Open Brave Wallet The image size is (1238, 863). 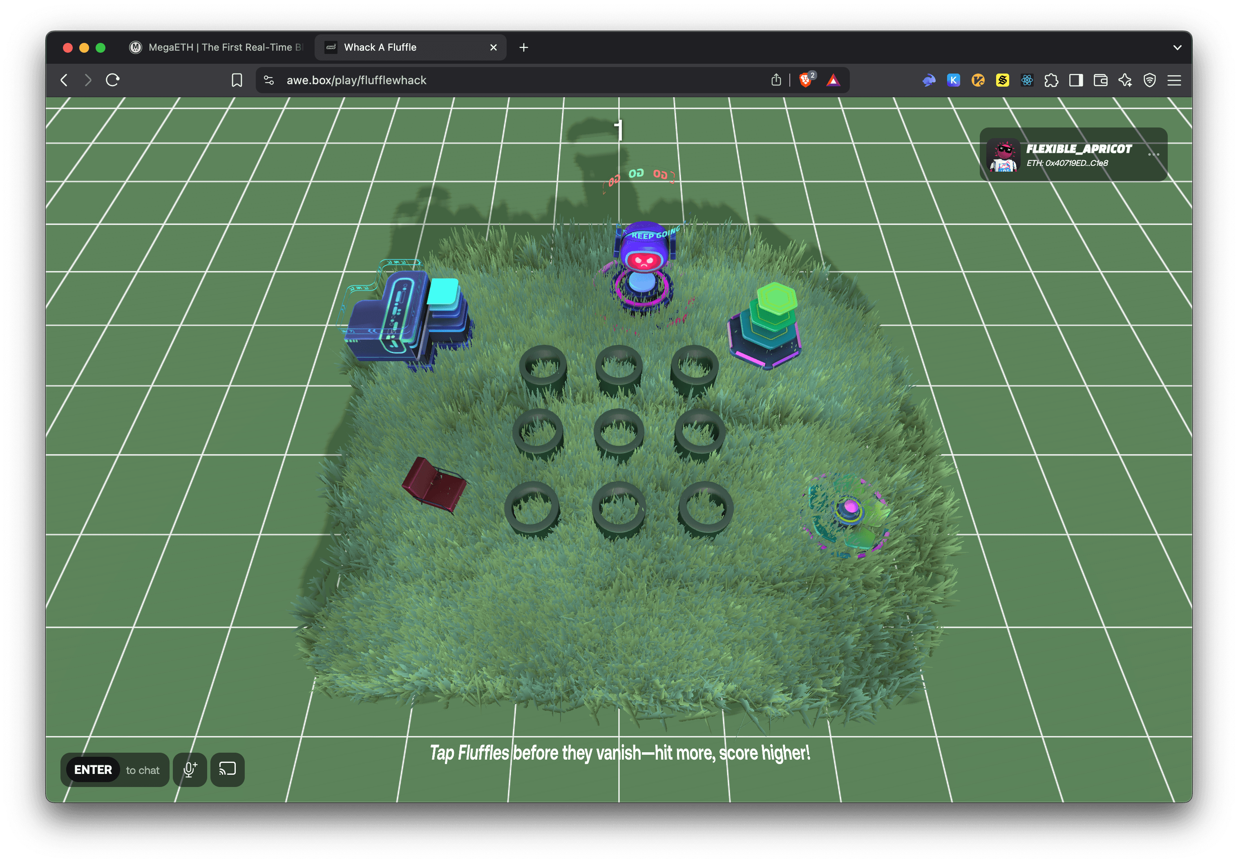point(1100,80)
